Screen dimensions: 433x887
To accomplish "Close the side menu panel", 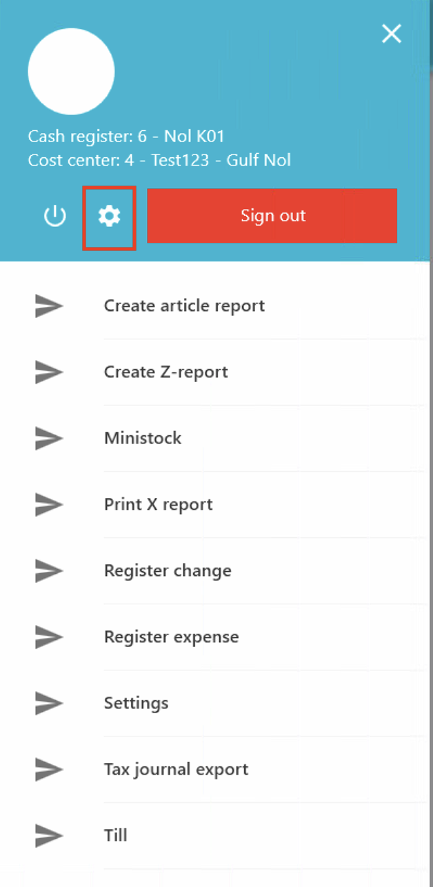I will tap(392, 33).
